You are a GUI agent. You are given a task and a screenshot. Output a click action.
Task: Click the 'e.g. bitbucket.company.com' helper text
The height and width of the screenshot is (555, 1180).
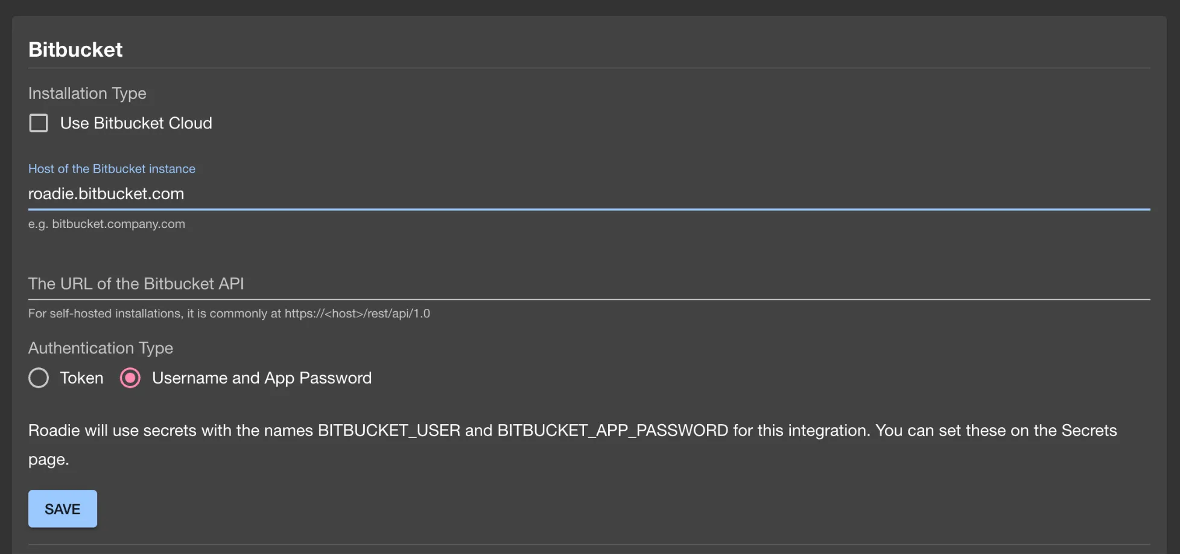[107, 224]
